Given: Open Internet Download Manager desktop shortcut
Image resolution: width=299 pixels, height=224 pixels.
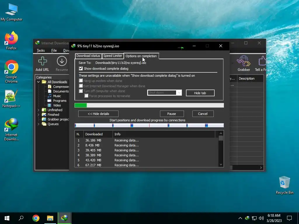Looking at the screenshot, I should pos(11,129).
